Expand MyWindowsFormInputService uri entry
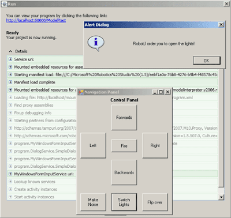 pos(10,174)
